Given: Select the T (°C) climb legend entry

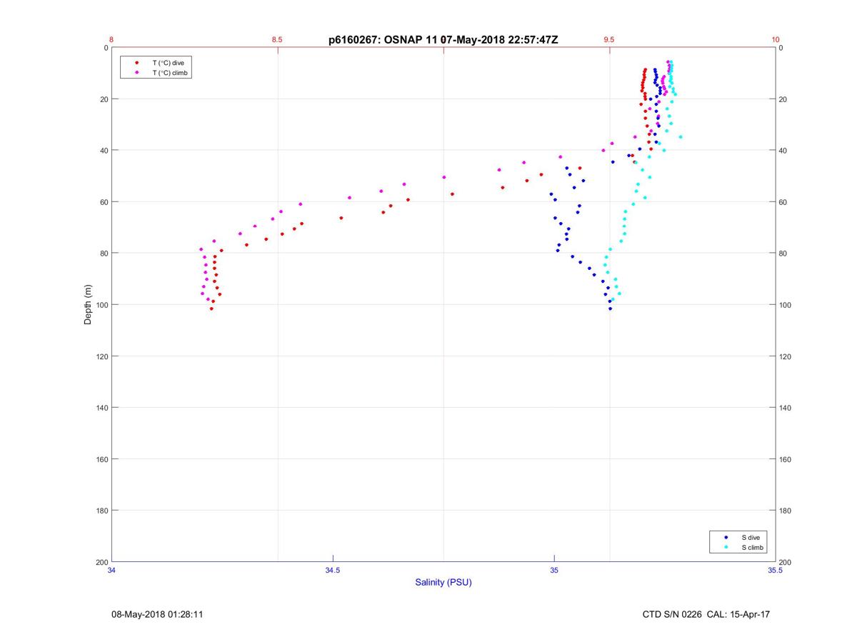Looking at the screenshot, I should coord(170,73).
